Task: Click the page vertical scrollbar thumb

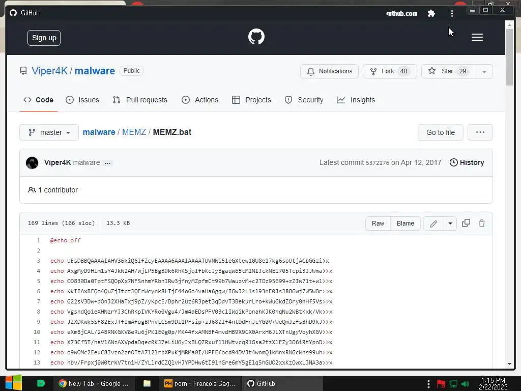Action: coord(509,57)
